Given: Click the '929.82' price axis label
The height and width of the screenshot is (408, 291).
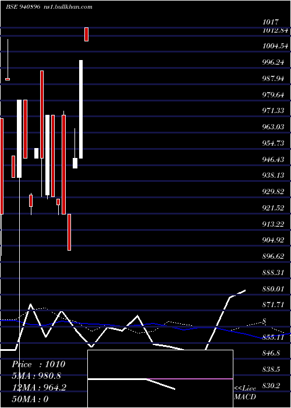Looking at the screenshot, I should (x=274, y=192).
